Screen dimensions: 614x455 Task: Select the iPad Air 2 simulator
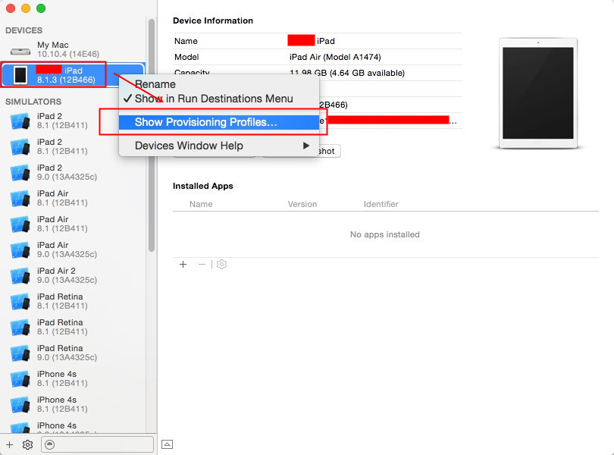[73, 275]
